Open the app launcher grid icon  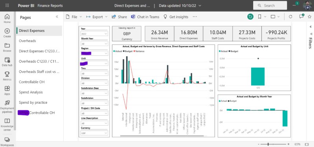click(x=7, y=6)
